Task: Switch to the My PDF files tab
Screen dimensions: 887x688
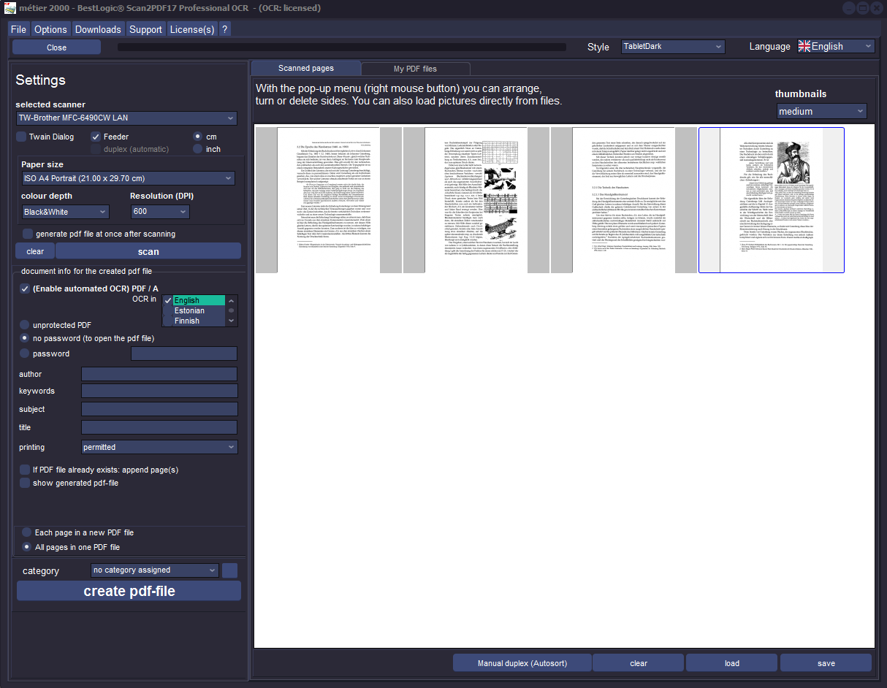Action: tap(415, 69)
